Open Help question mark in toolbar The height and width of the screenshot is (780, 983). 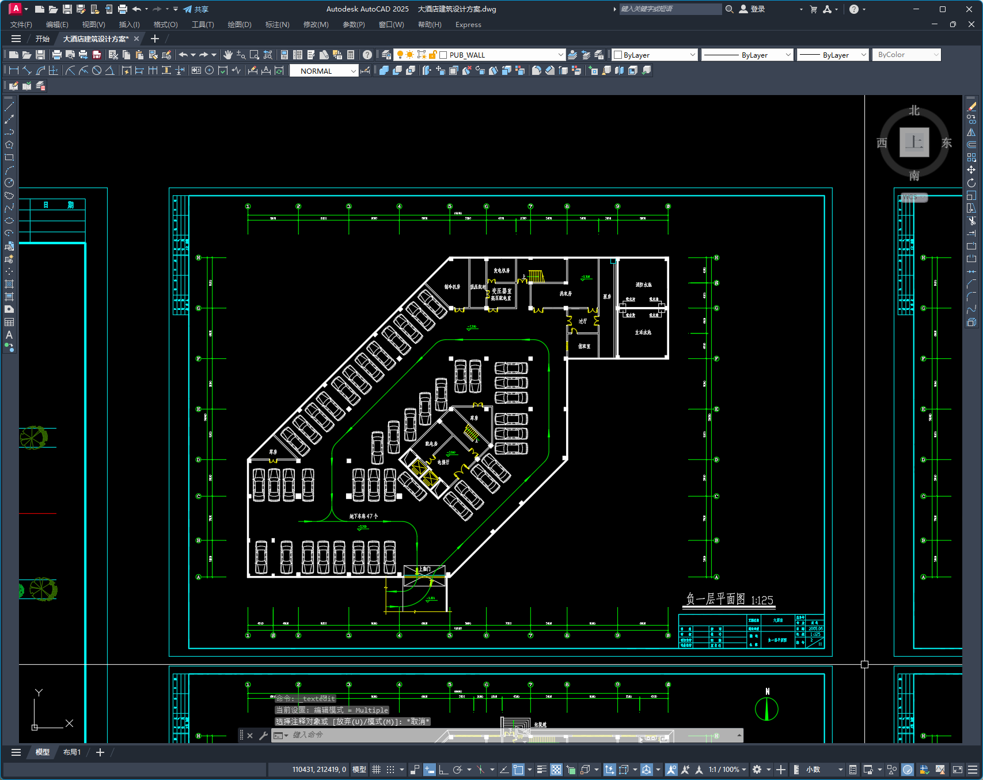[367, 55]
